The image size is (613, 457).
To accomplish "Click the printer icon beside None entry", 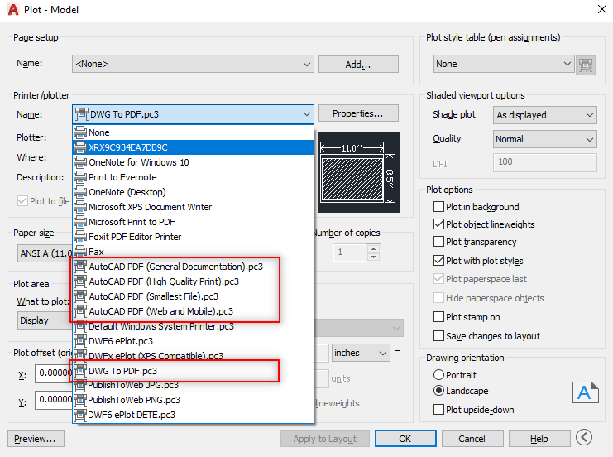I will 80,132.
